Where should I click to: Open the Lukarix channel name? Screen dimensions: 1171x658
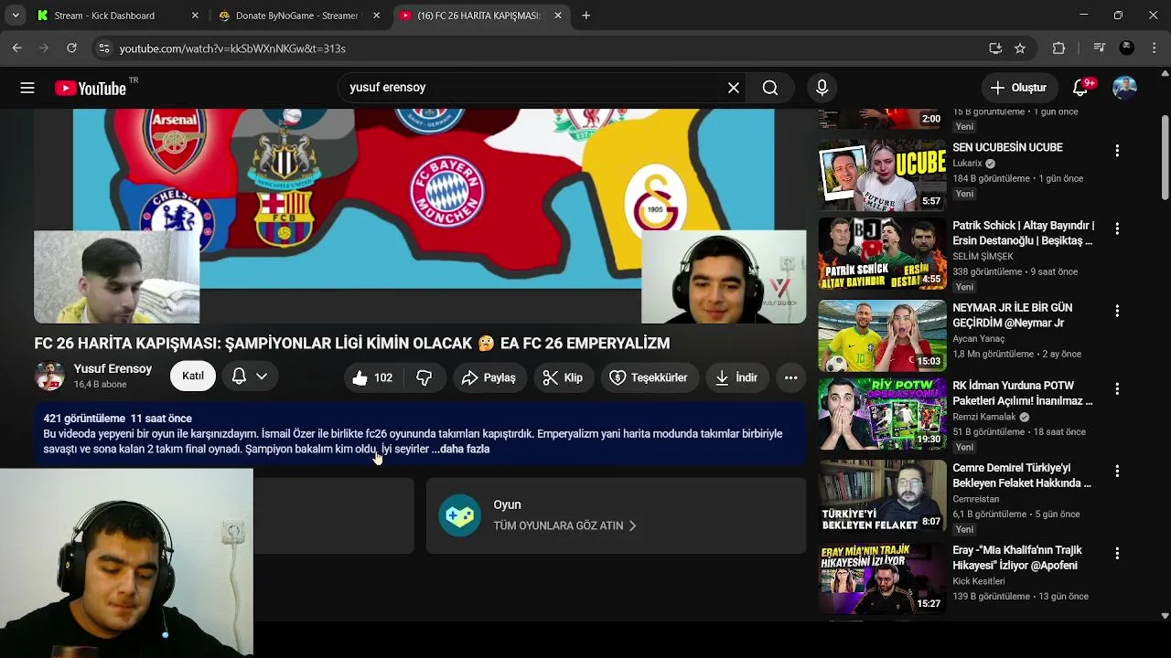pyautogui.click(x=967, y=164)
